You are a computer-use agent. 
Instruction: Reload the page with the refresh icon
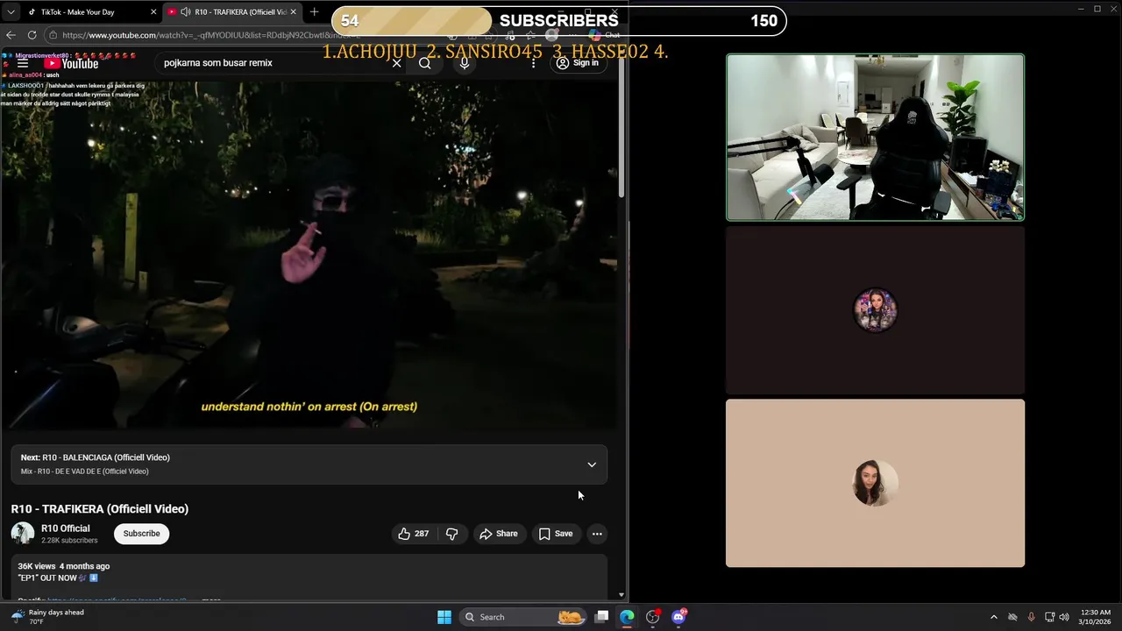32,35
